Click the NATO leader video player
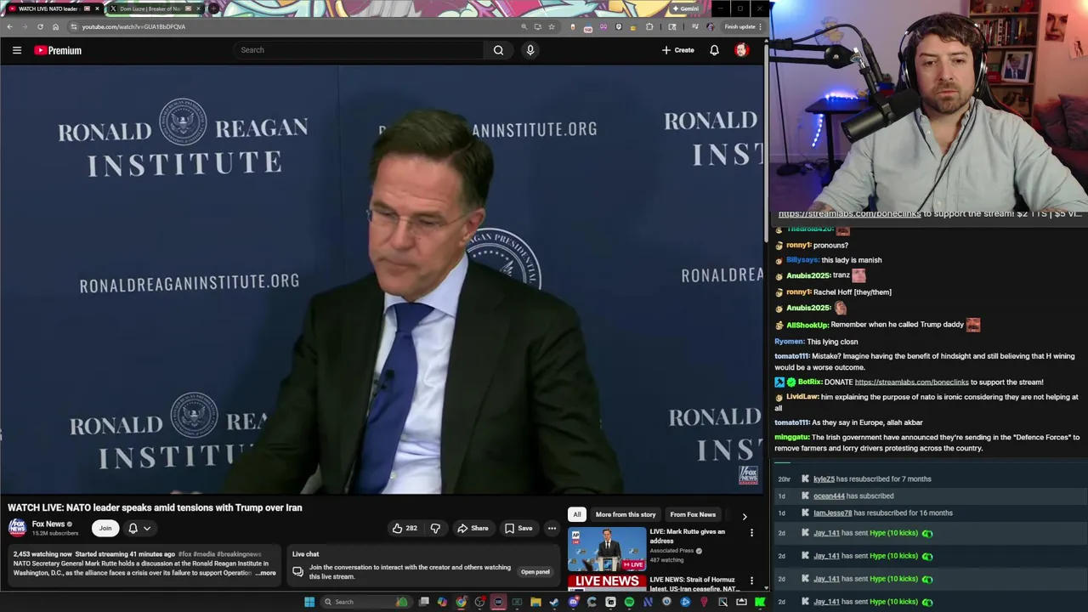 click(x=382, y=280)
